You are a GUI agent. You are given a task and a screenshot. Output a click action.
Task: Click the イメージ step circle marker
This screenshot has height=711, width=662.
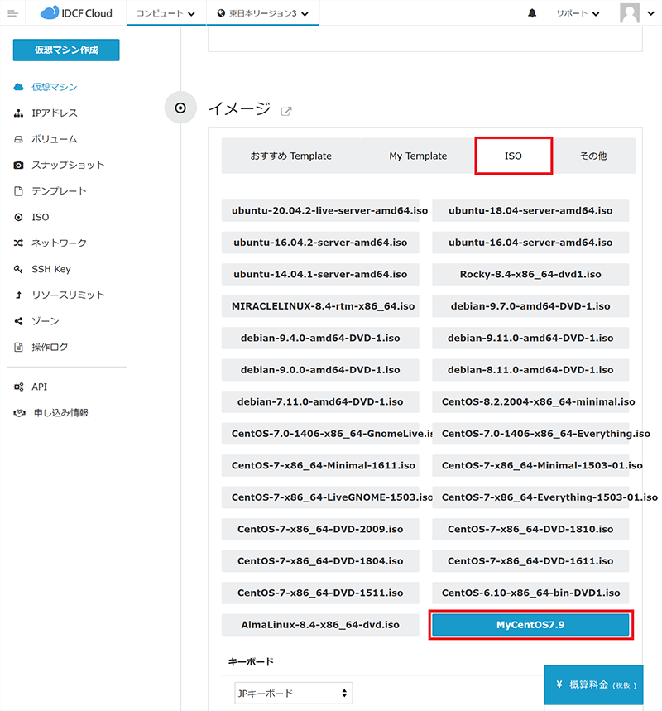pyautogui.click(x=180, y=108)
